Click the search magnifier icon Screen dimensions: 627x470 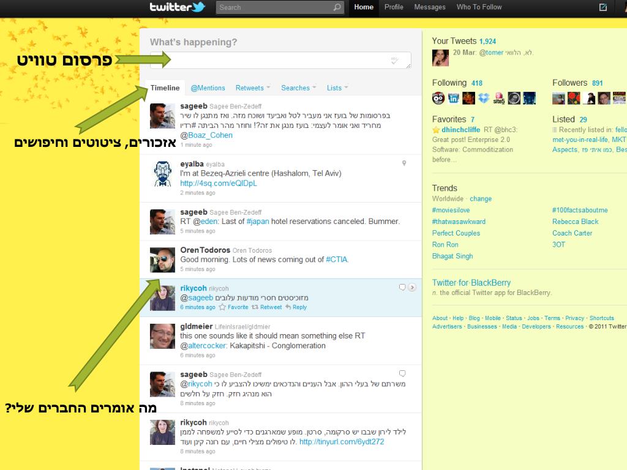coord(337,7)
